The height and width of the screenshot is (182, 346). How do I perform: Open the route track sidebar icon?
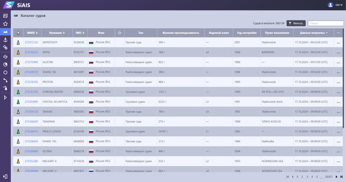click(x=5, y=80)
